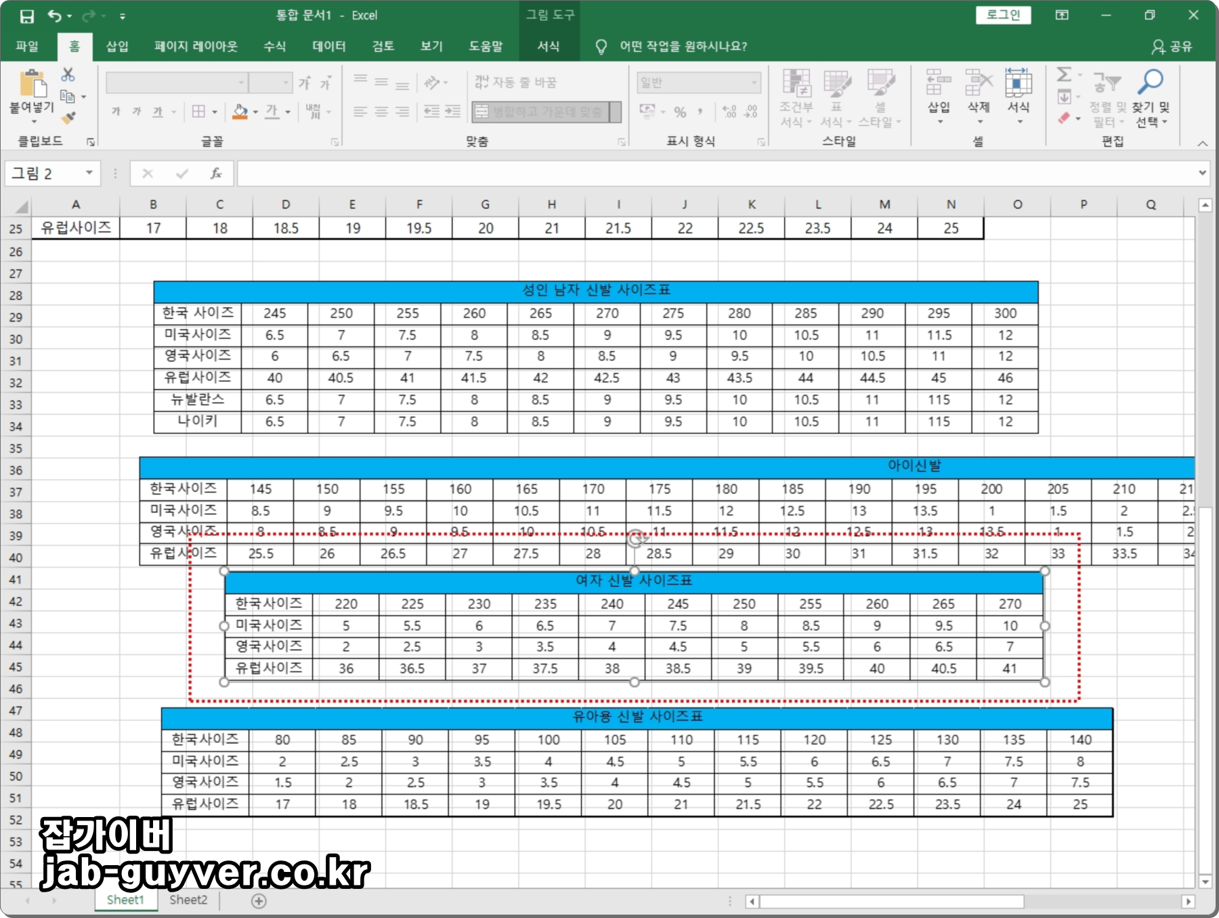
Task: Click the Sort and Filter icon
Action: tap(1107, 83)
